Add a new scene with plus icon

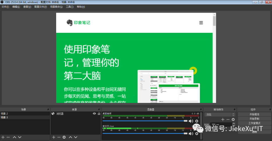coord(3,137)
